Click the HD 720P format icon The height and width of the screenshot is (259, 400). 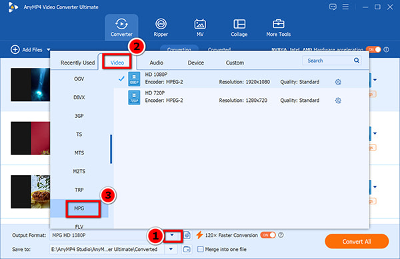134,97
